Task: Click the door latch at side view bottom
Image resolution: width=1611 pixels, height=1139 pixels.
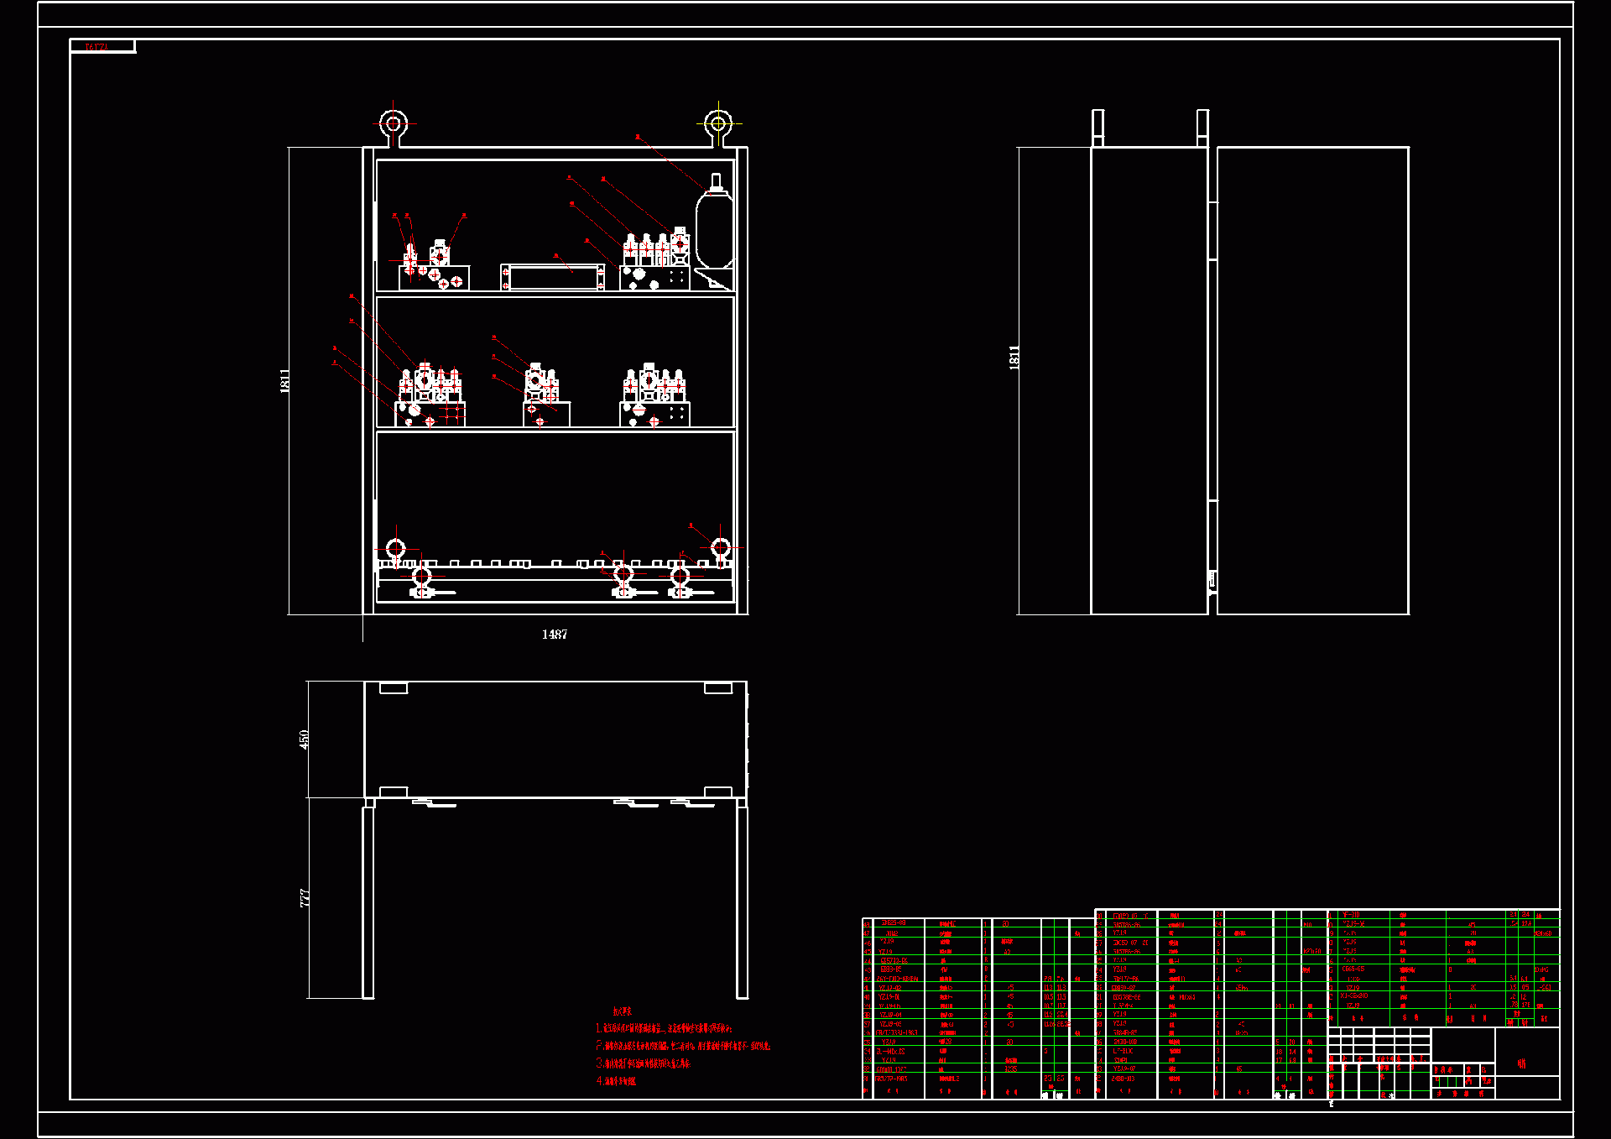Action: pyautogui.click(x=1212, y=580)
